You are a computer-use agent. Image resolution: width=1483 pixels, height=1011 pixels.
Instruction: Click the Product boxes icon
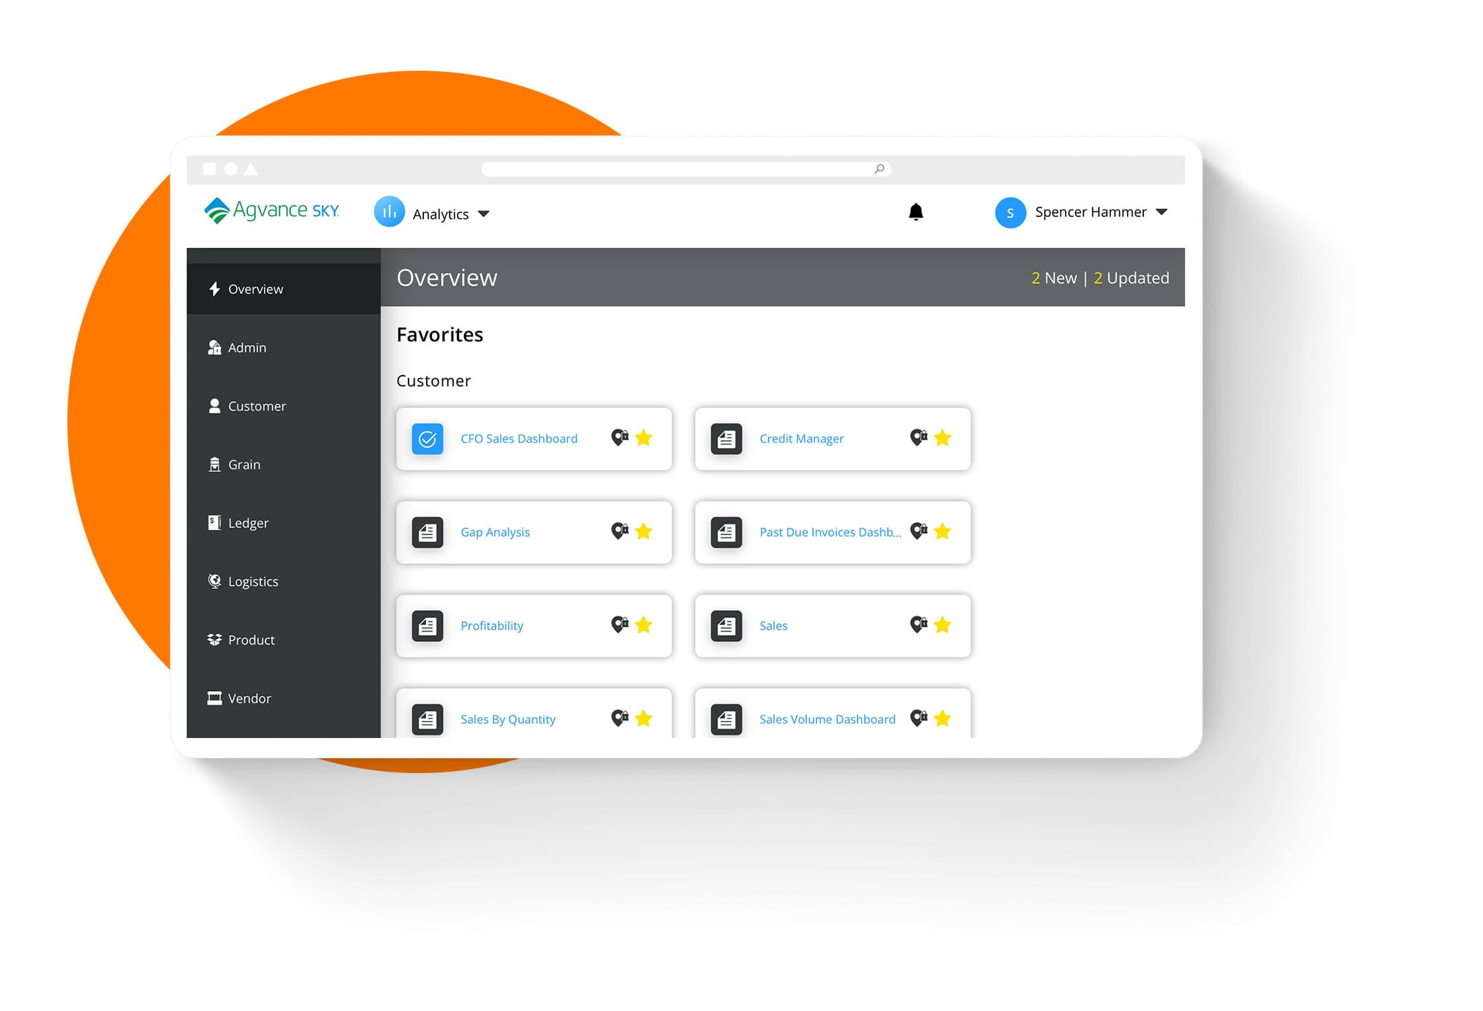214,640
